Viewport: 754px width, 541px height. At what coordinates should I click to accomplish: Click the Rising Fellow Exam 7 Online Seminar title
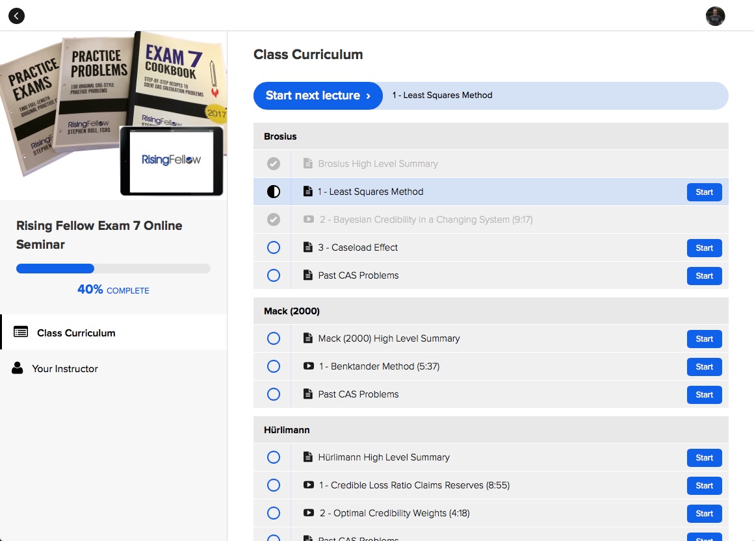[x=99, y=234]
